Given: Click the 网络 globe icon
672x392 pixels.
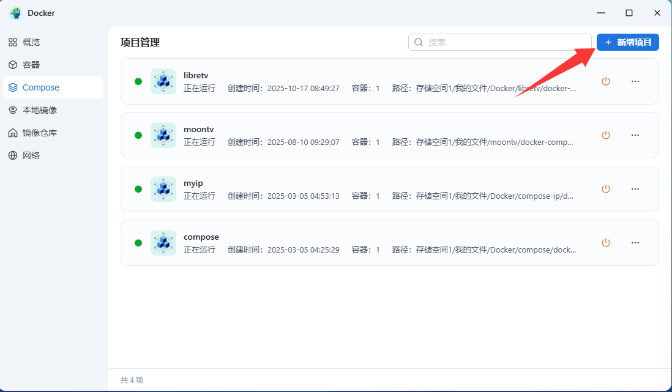Looking at the screenshot, I should 13,155.
